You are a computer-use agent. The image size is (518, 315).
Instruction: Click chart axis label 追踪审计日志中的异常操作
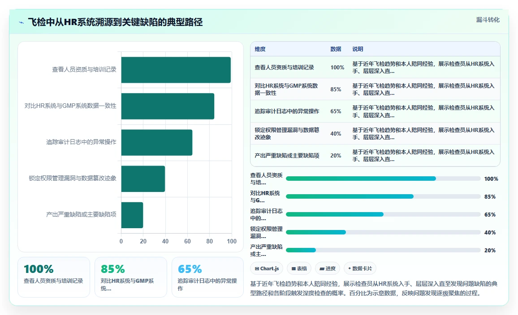[x=81, y=142]
